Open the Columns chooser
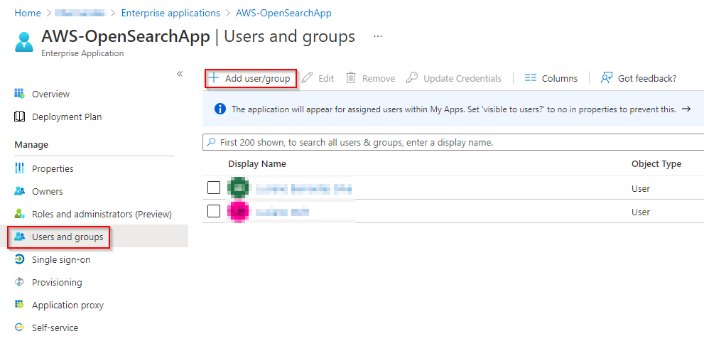 point(551,79)
